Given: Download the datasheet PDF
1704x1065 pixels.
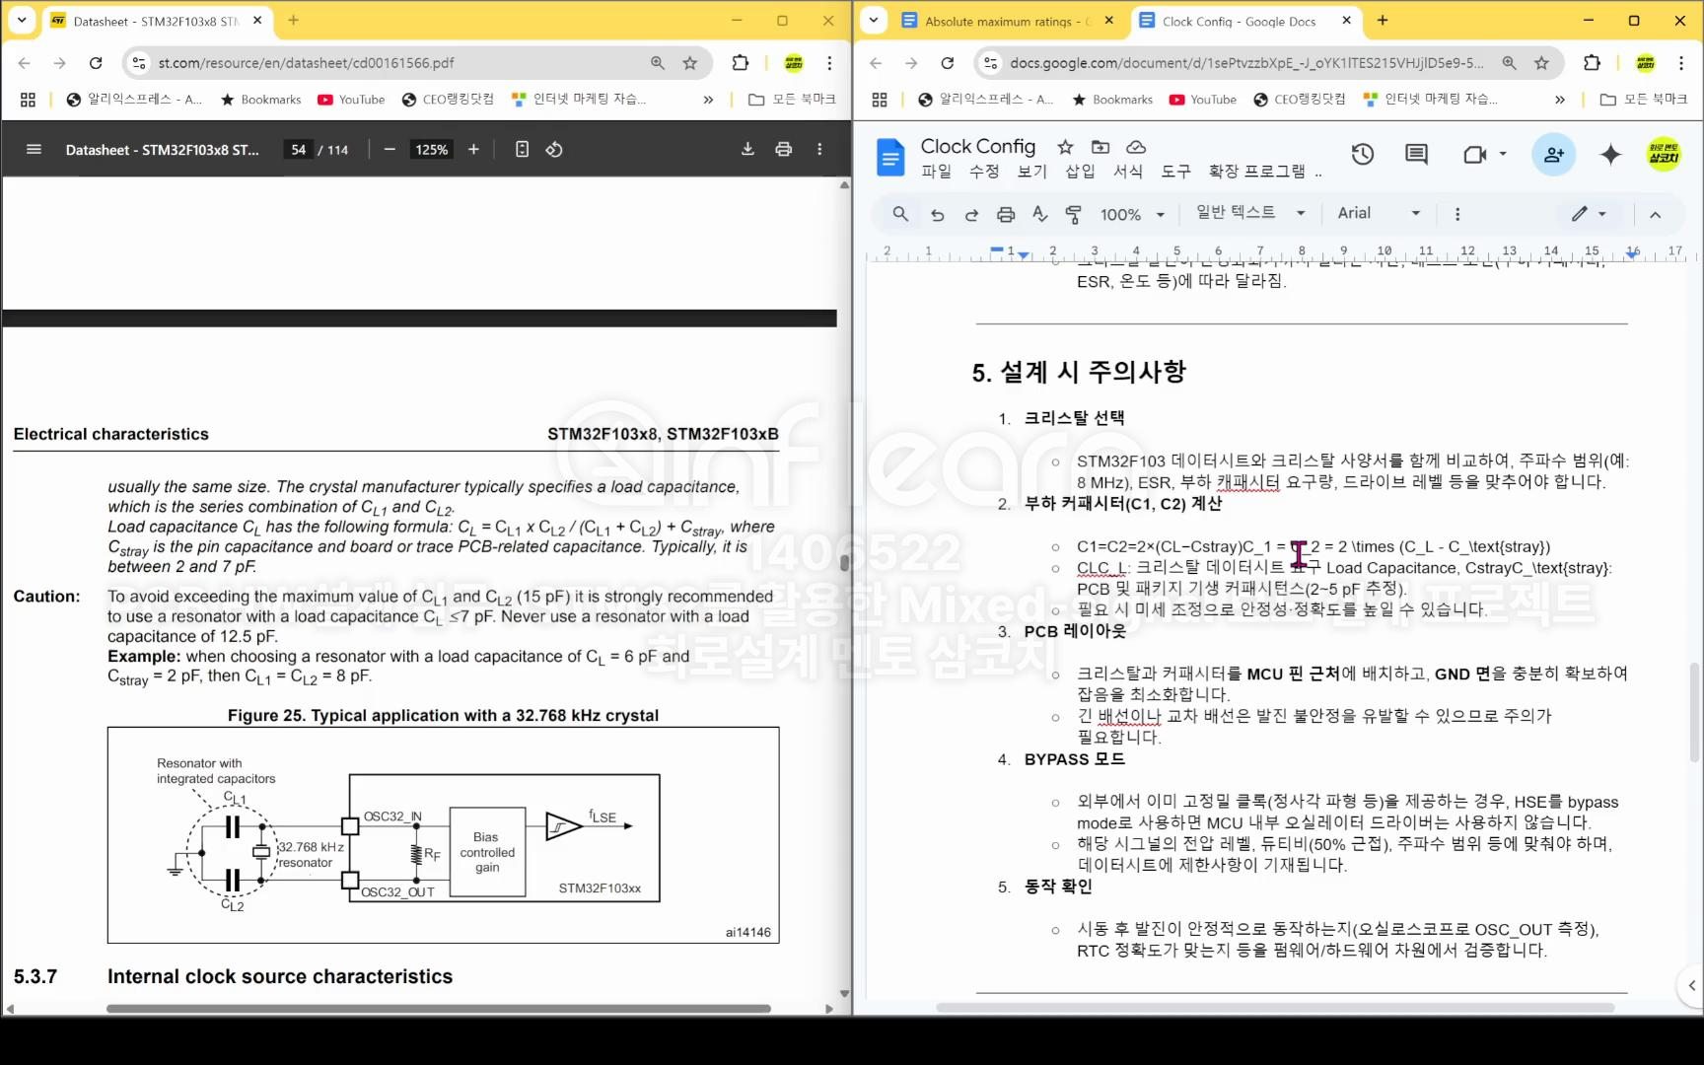Looking at the screenshot, I should [747, 149].
